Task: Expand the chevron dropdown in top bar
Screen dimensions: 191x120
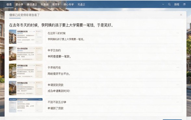Action: click(x=163, y=4)
